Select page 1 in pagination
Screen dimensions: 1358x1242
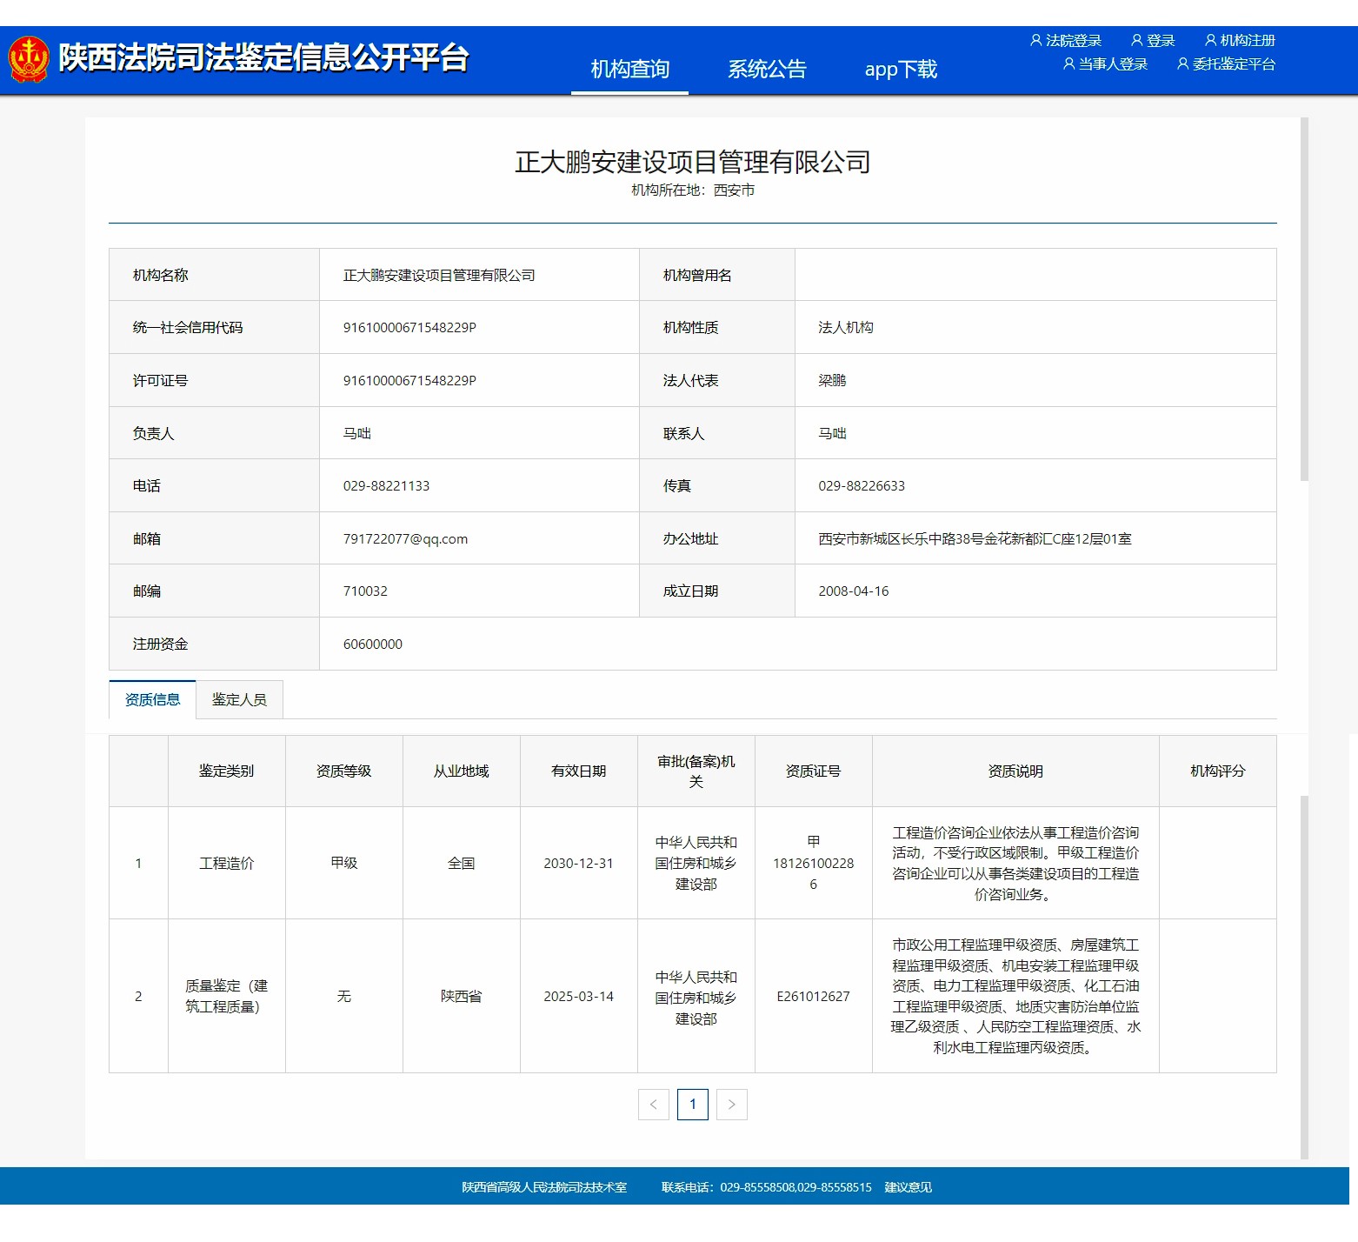693,1105
